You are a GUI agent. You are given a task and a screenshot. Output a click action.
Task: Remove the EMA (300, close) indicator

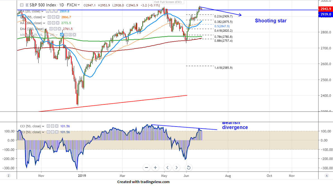(x=59, y=29)
